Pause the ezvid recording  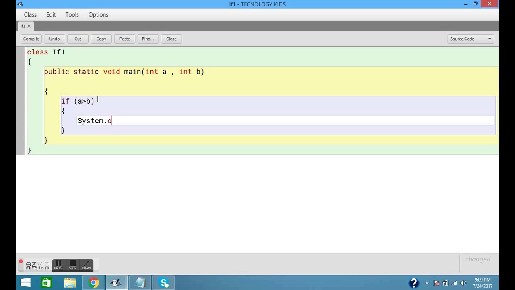click(x=58, y=265)
